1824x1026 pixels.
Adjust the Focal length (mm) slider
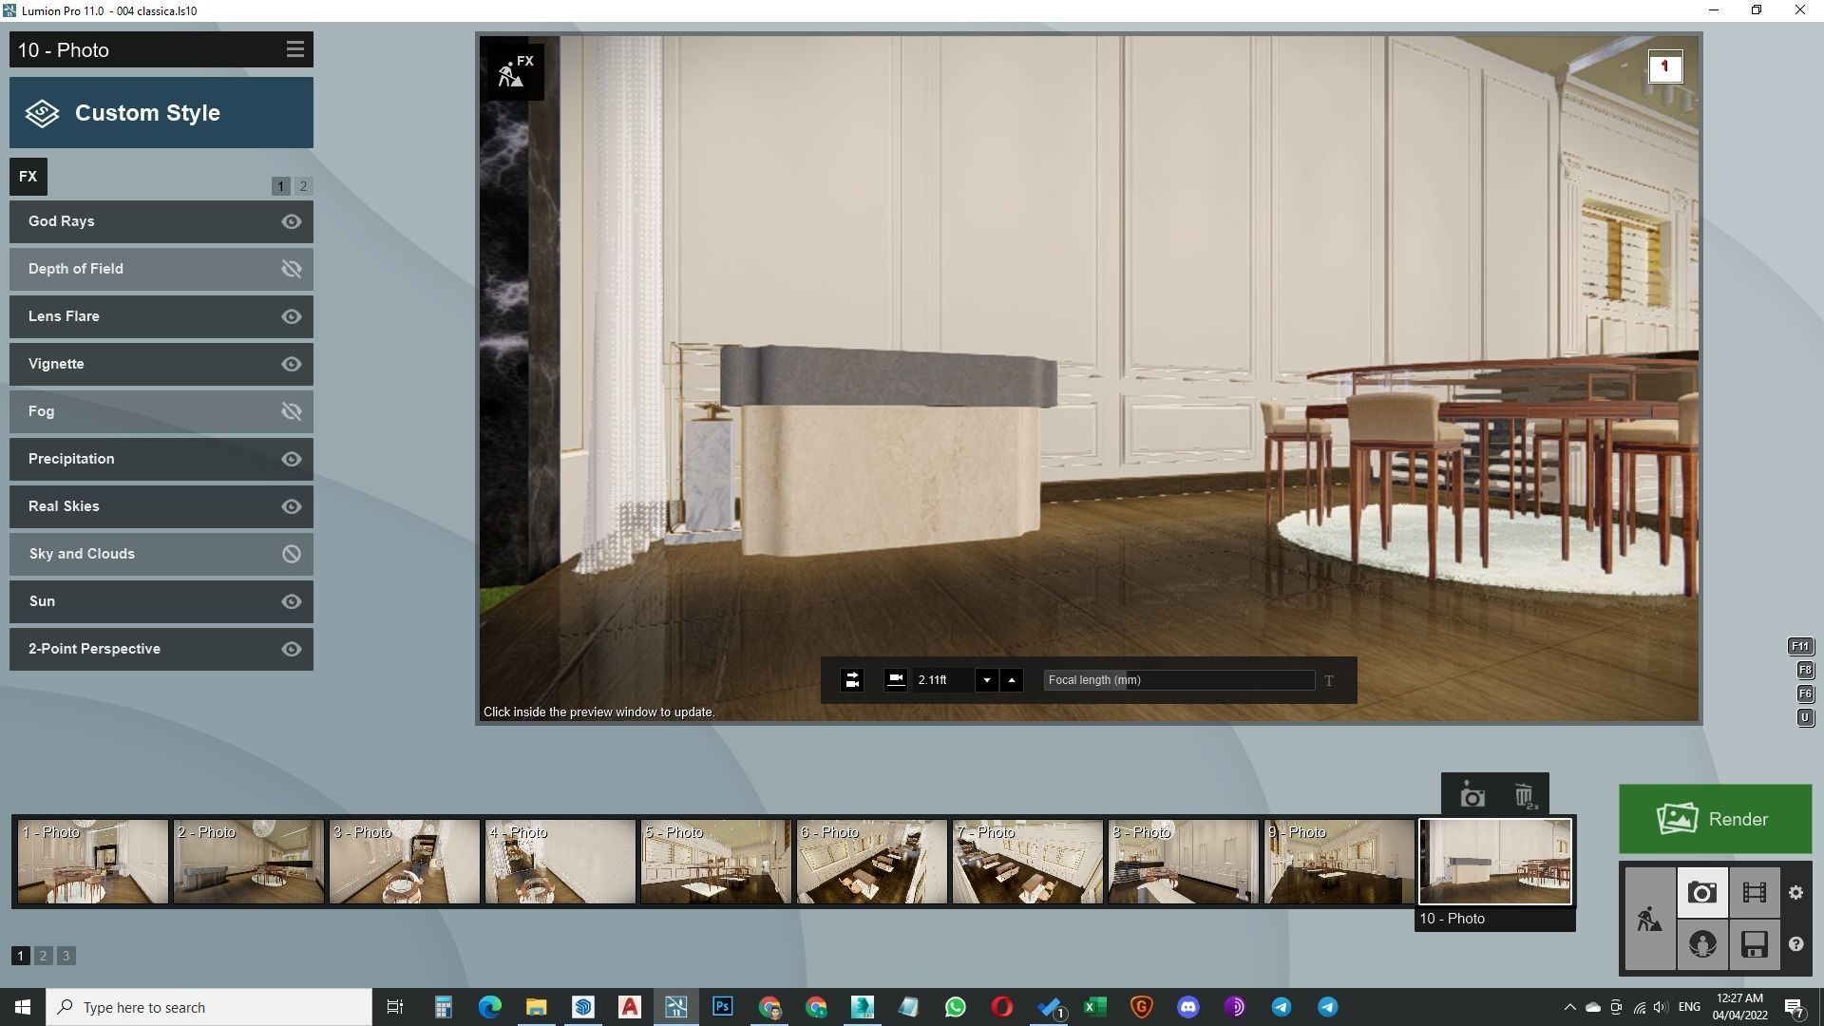tap(1179, 680)
